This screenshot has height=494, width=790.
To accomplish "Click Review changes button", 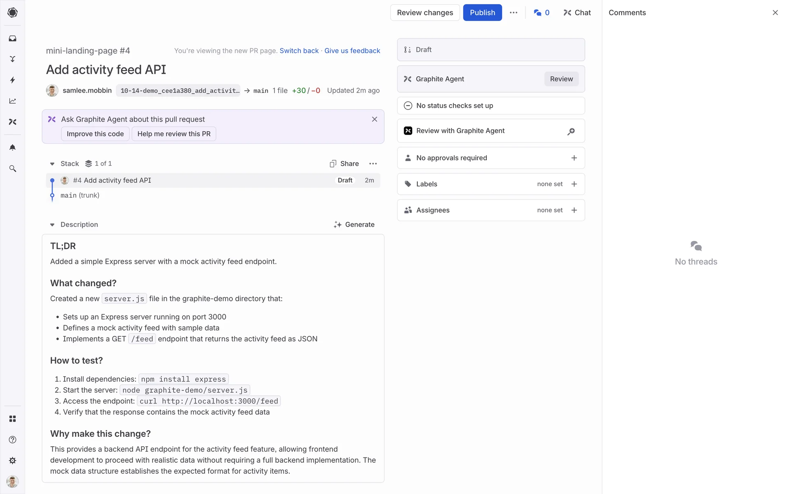I will (x=425, y=13).
